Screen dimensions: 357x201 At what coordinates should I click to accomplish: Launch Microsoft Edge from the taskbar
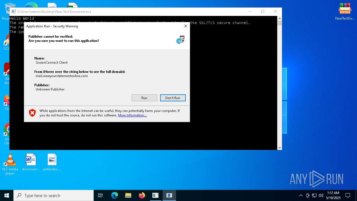115,195
